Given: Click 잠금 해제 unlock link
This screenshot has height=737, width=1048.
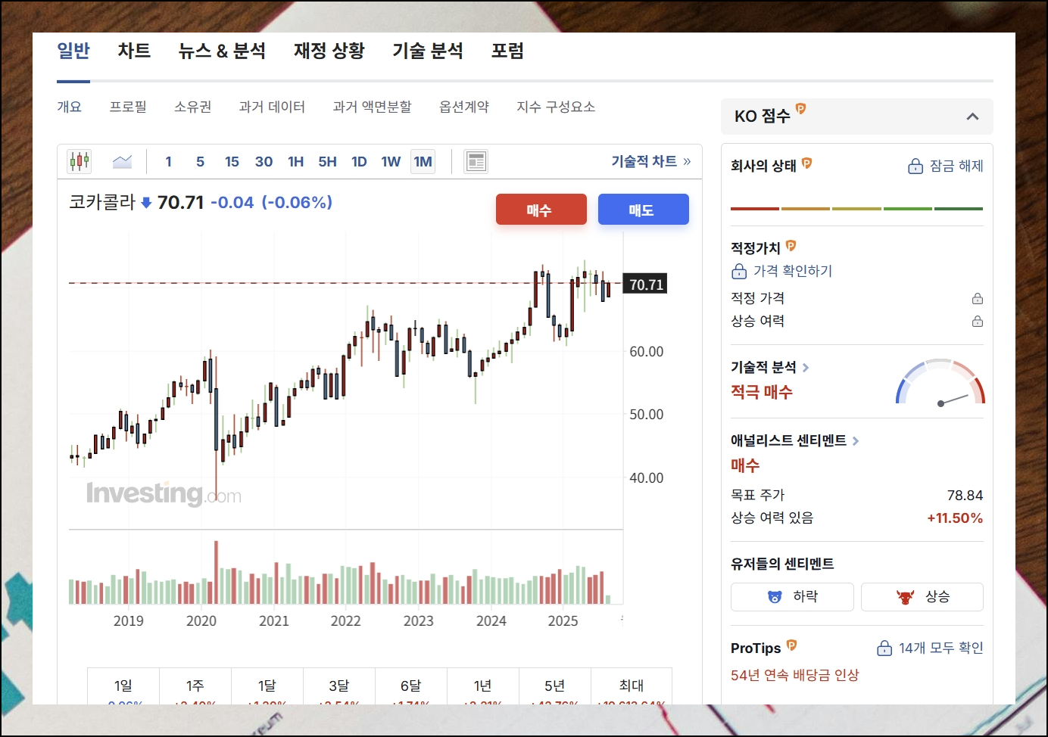Looking at the screenshot, I should tap(945, 166).
